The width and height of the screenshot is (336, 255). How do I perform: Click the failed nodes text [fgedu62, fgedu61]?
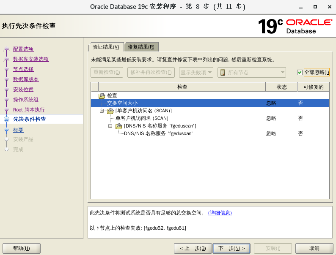(165, 228)
